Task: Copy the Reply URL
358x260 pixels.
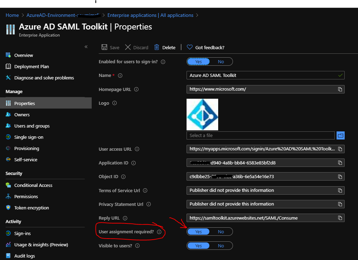Action: click(x=340, y=218)
